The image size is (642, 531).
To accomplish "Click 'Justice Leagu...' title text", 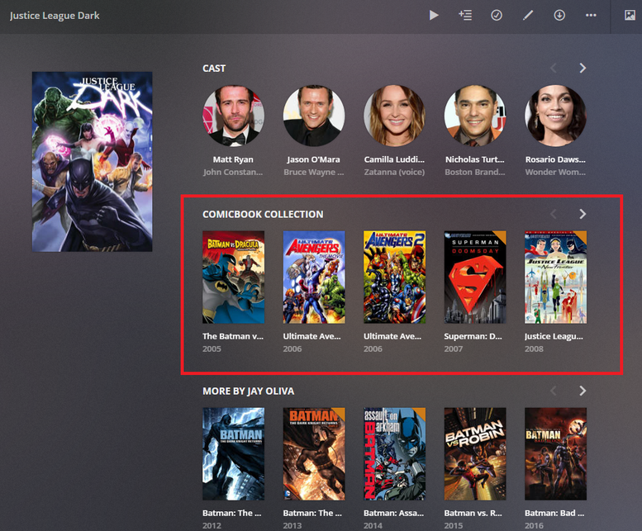I will [554, 336].
